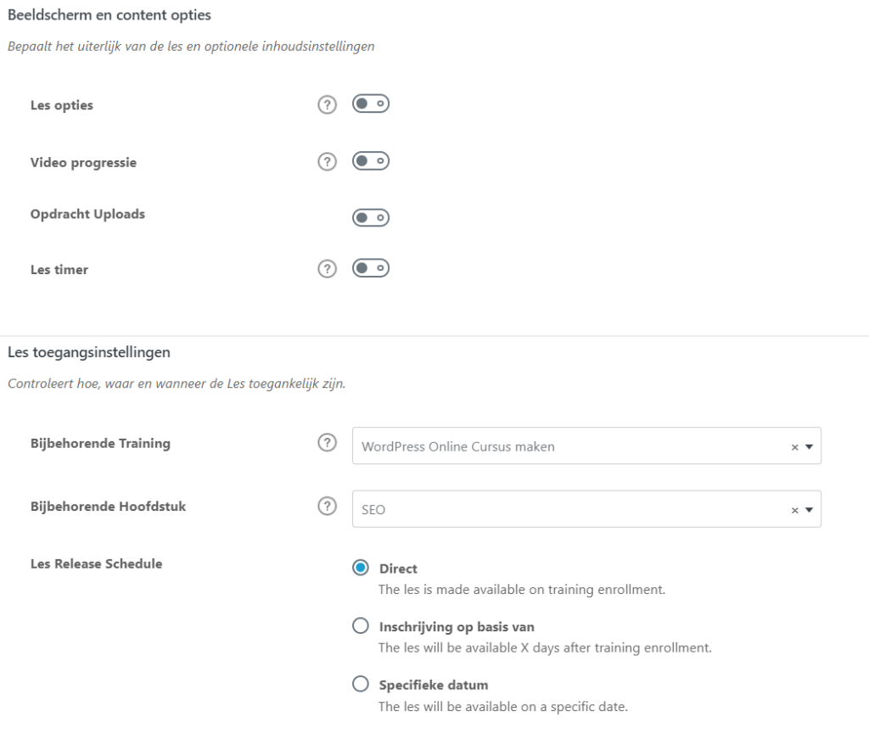Open help for Bijbehorende Hoofdstuk
Viewport: 869px width, 751px height.
[327, 507]
